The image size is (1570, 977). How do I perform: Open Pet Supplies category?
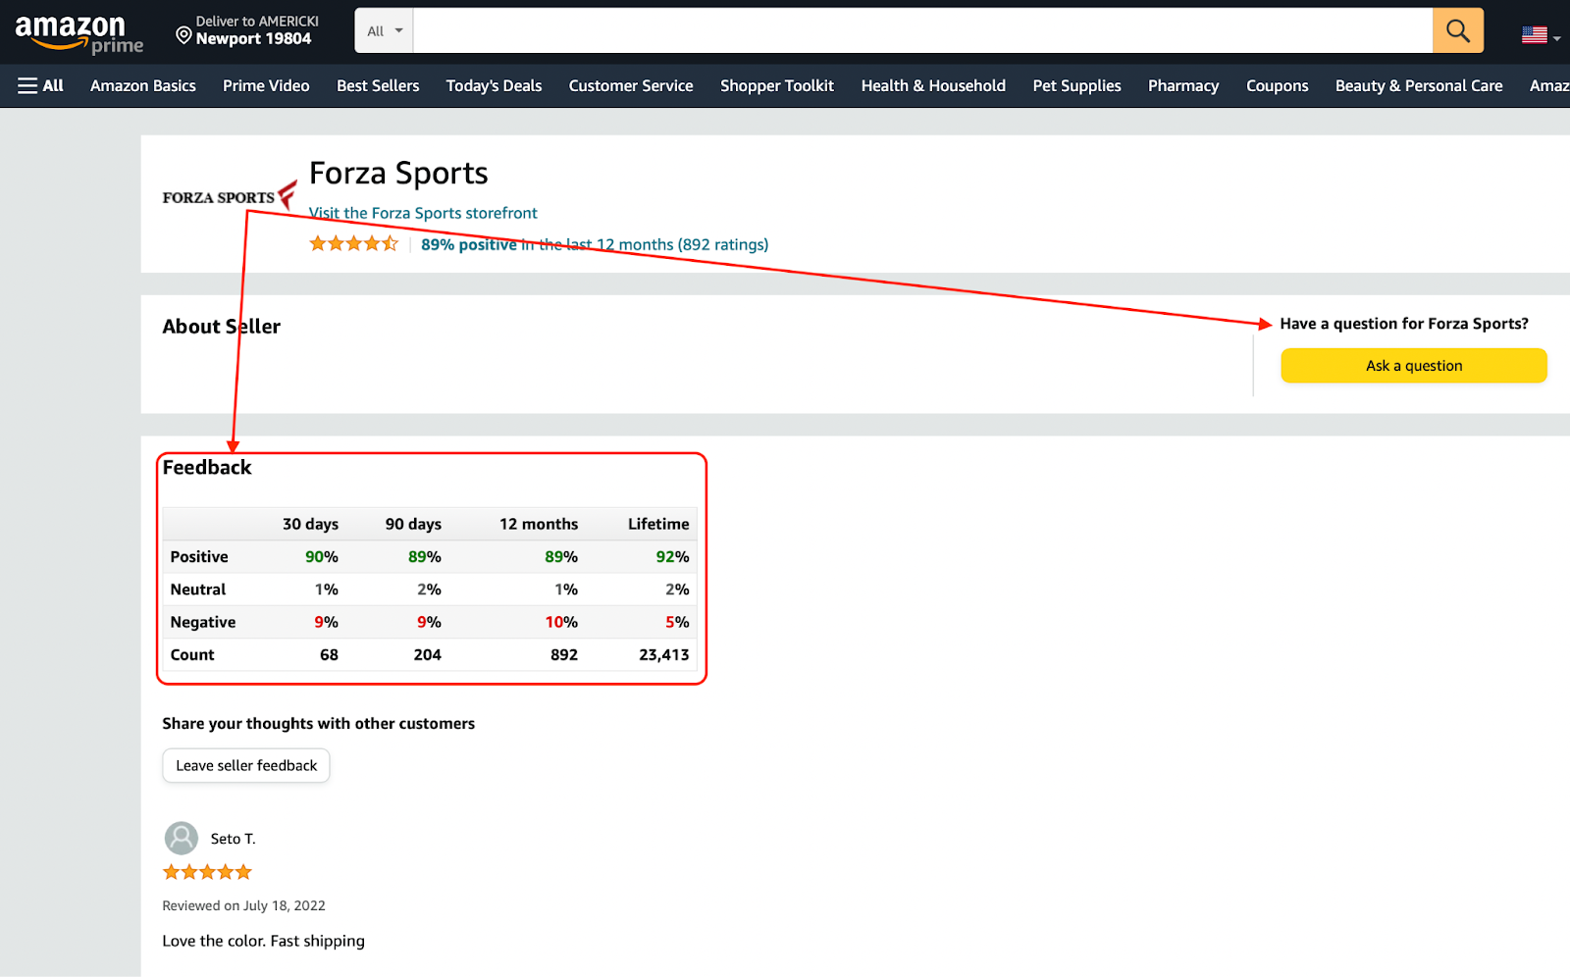[x=1076, y=85]
